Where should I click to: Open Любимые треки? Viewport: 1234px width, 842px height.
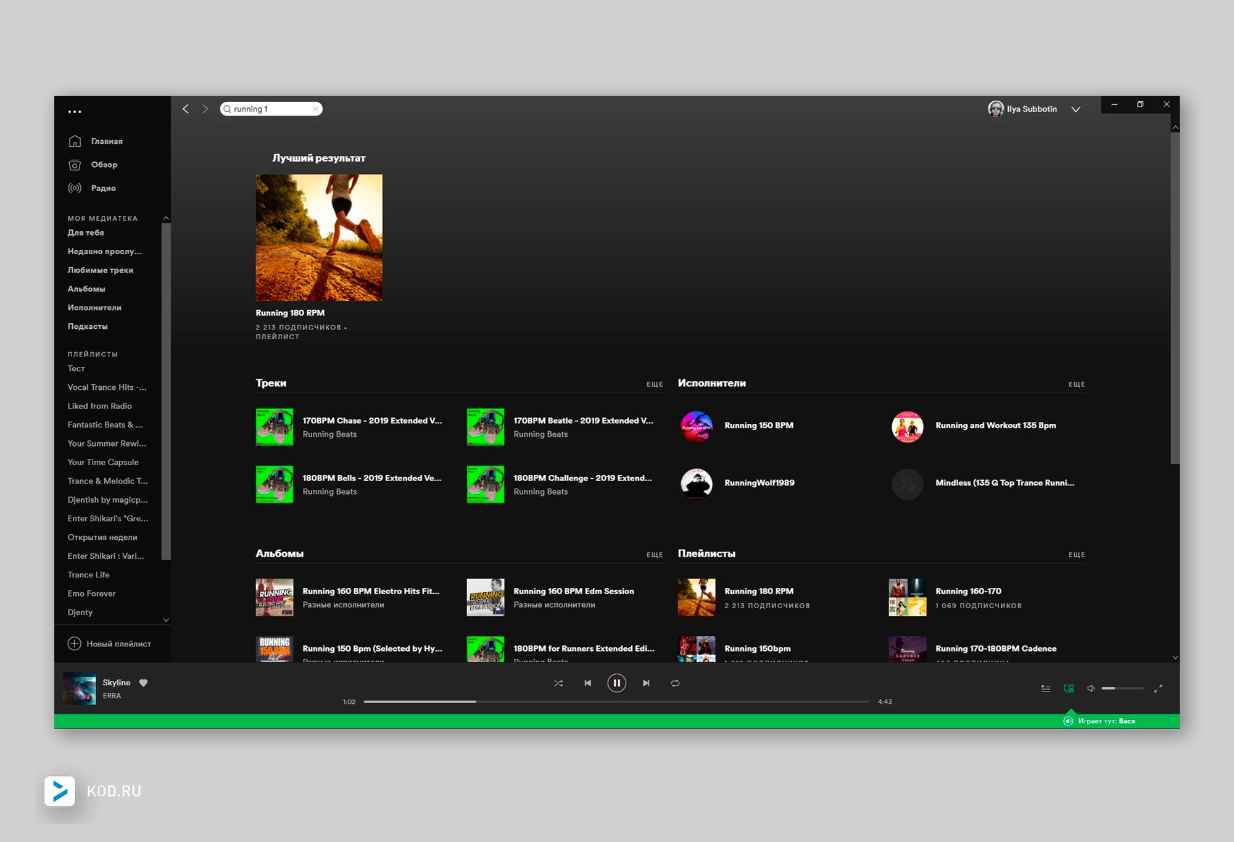[x=101, y=270]
